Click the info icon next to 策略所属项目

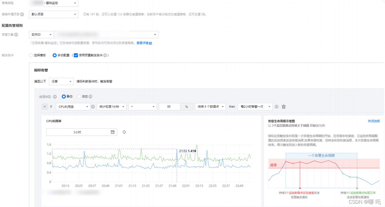tap(22, 14)
